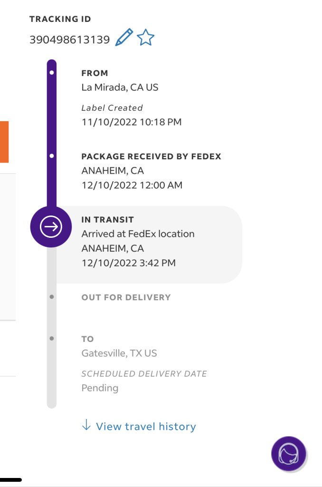This screenshot has width=322, height=487.
Task: Click the Out for Delivery timeline dot
Action: (51, 297)
